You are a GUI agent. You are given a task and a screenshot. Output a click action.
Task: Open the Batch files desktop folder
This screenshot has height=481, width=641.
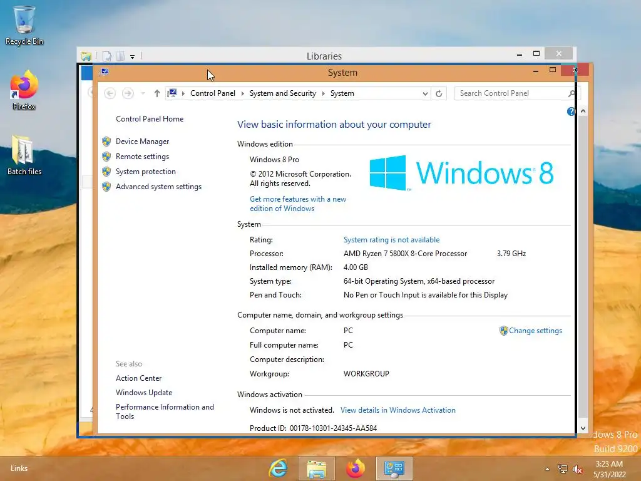[x=24, y=155]
